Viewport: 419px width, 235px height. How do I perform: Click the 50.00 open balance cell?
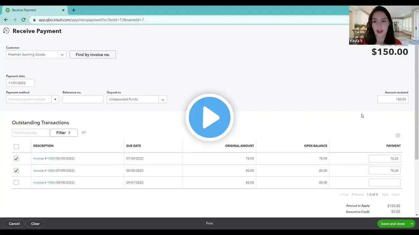tap(323, 182)
